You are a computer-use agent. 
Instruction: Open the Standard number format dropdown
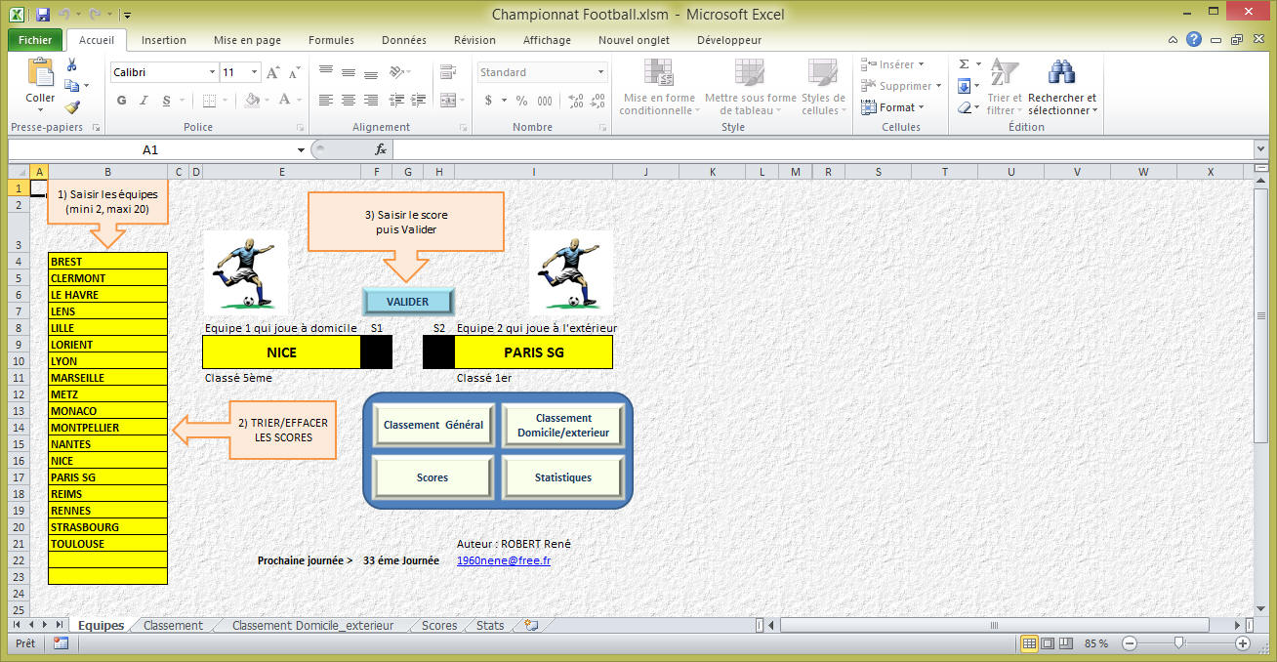point(600,72)
